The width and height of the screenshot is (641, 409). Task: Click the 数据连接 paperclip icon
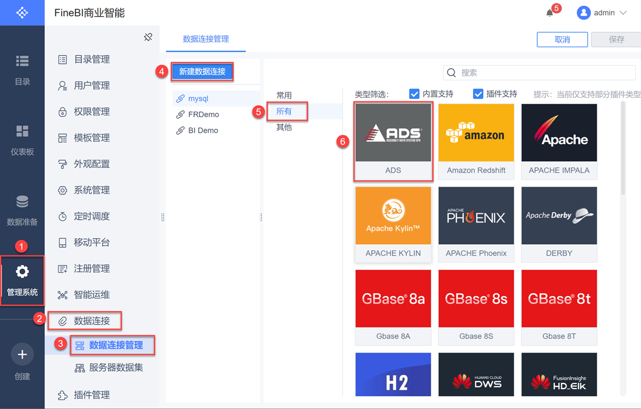(62, 321)
